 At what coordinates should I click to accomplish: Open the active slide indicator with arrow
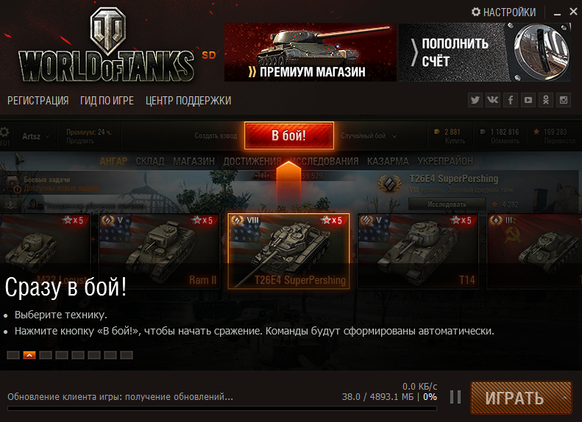(29, 355)
